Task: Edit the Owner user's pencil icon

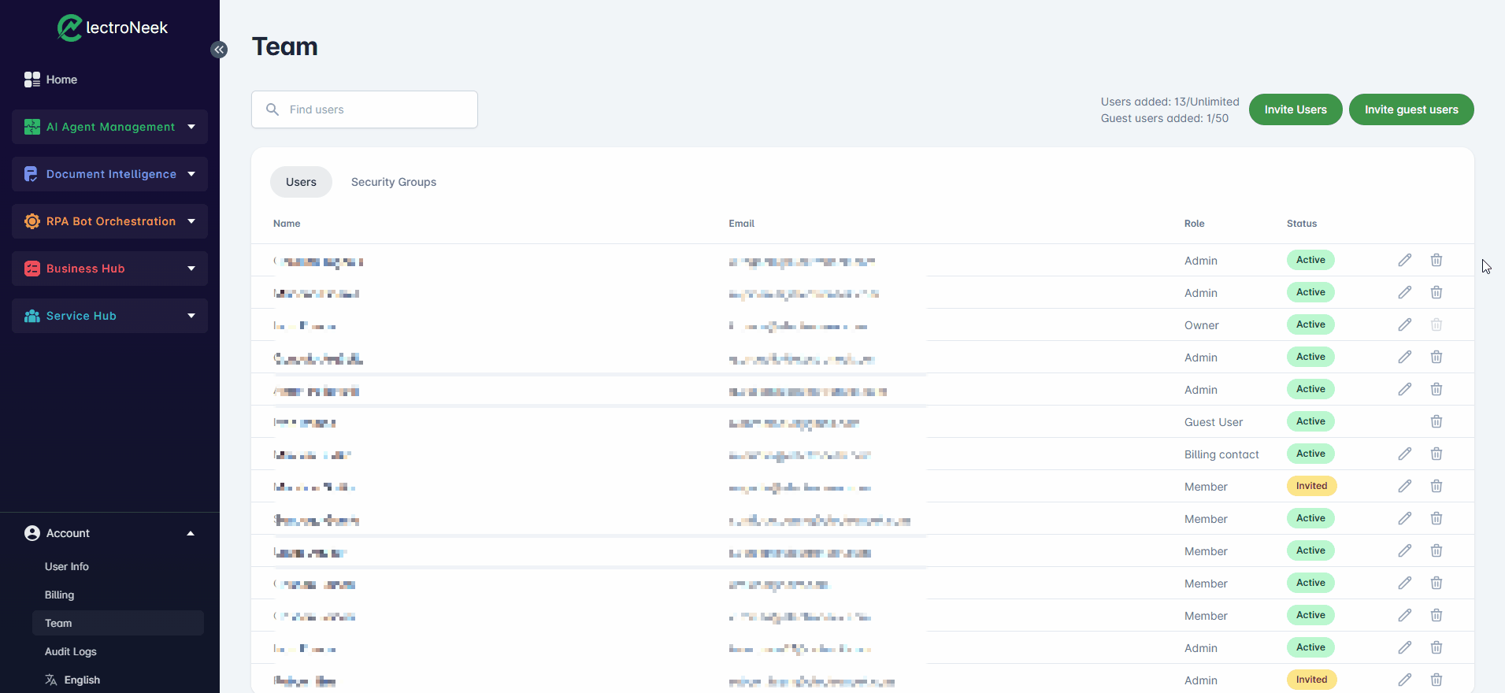Action: 1405,324
